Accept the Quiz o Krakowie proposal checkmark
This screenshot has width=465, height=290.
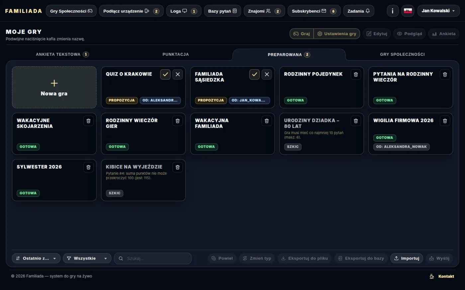point(165,74)
